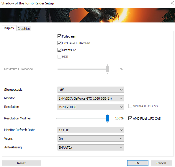Click the Anti-Aliasing label
Viewport: 175px width, 167px height.
pos(13,147)
